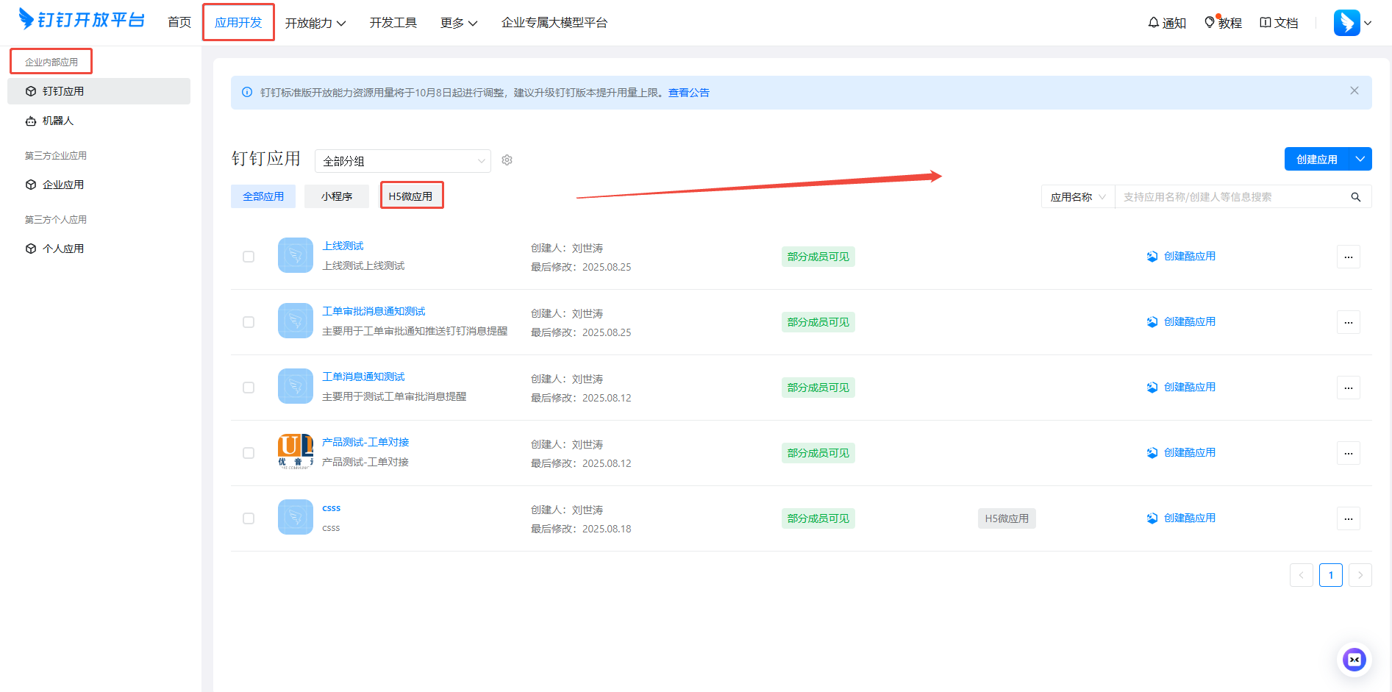Tick the checkbox for 产品测试-工单对接
The image size is (1392, 692).
[249, 453]
